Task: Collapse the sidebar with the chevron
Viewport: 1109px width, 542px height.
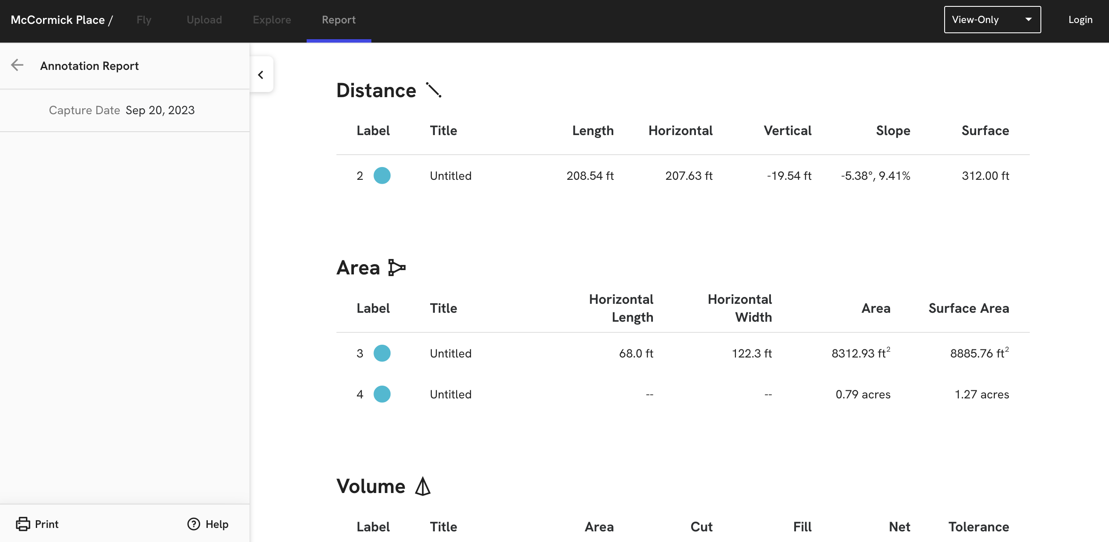Action: [x=261, y=75]
